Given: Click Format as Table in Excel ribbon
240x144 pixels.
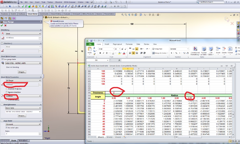Looking at the screenshot, I should (204, 51).
